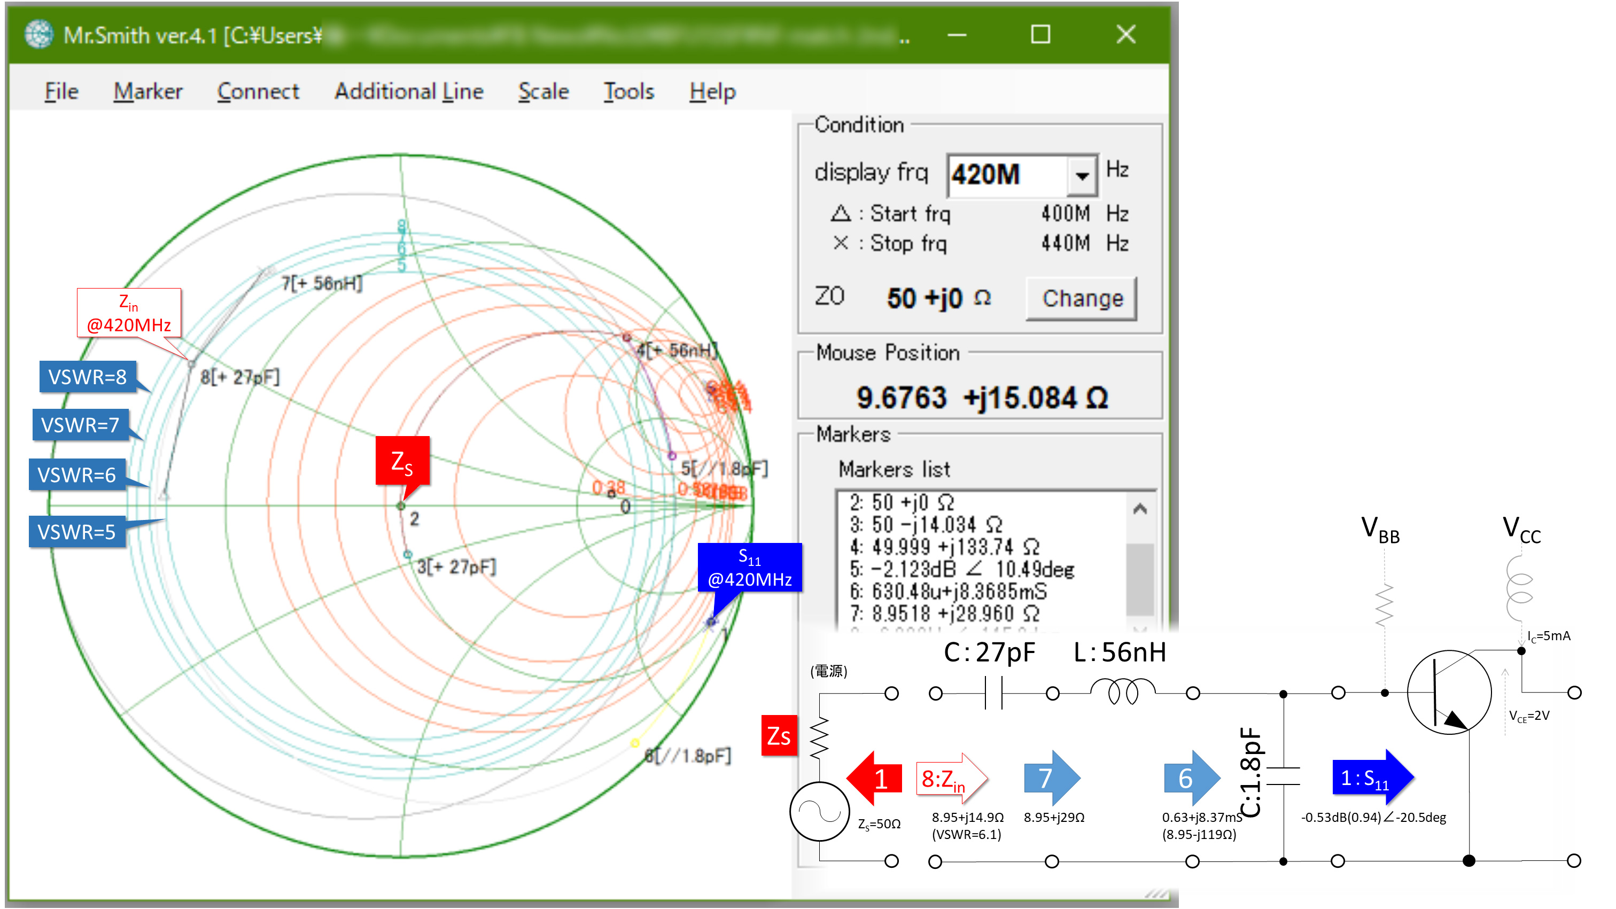Select marker 4 entry in Markers list
This screenshot has width=1616, height=909.
(x=944, y=547)
